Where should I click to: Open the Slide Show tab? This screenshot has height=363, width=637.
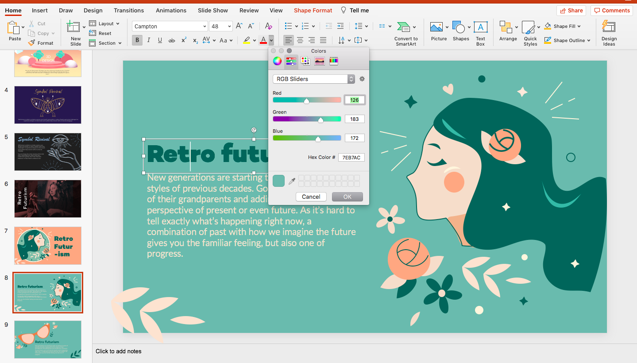pos(213,10)
